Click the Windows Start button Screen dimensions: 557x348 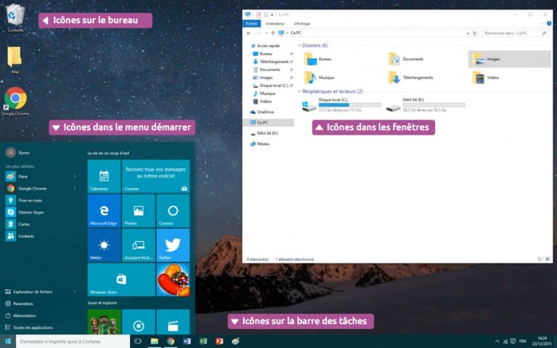coord(8,341)
